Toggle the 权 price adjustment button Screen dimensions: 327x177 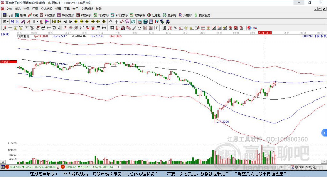(42, 22)
